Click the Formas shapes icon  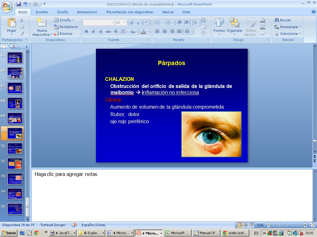pyautogui.click(x=219, y=23)
